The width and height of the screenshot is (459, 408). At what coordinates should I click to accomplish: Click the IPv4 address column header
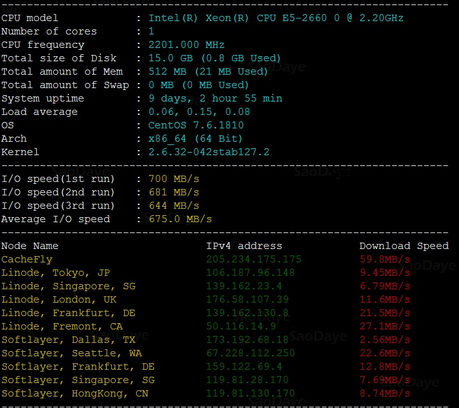point(244,246)
